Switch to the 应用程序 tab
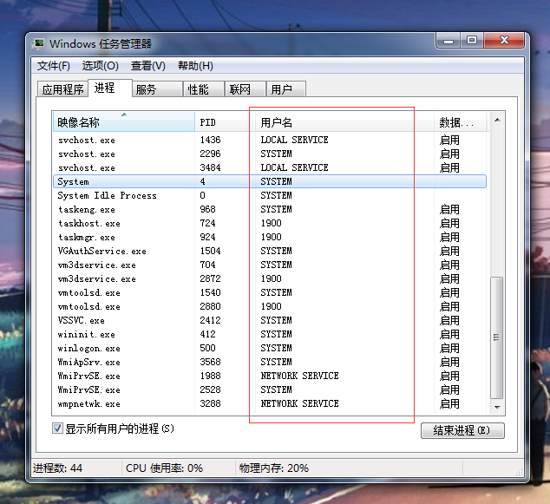Viewport: 550px width, 504px height. (x=62, y=89)
